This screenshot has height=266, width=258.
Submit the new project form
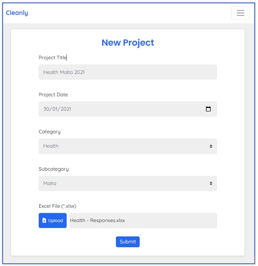pos(128,242)
